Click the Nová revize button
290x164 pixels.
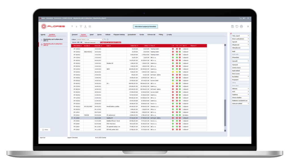click(240, 74)
